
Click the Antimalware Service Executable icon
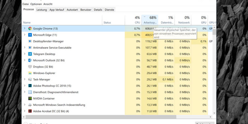click(x=30, y=48)
